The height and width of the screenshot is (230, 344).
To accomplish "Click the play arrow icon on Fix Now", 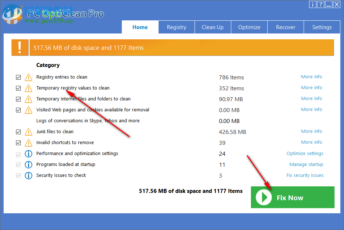I will point(264,197).
